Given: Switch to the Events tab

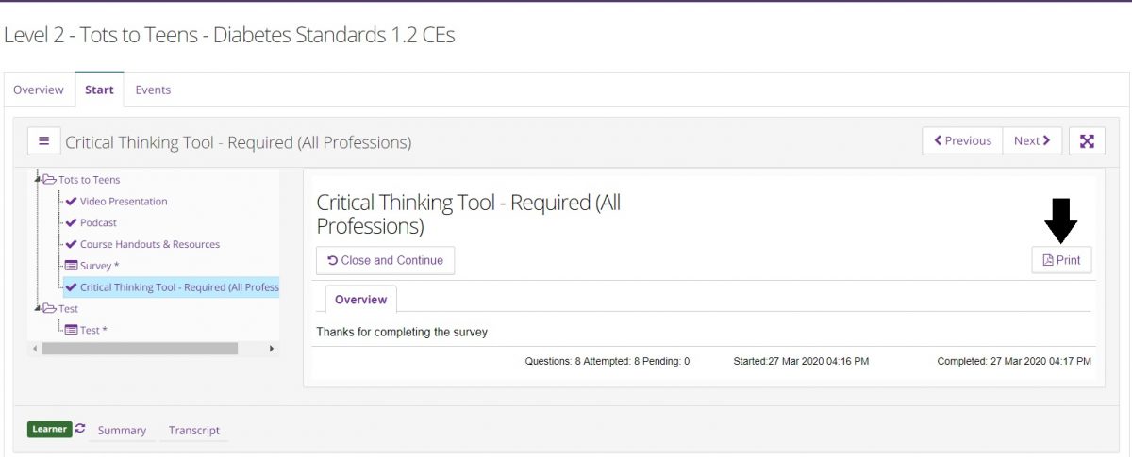Looking at the screenshot, I should pyautogui.click(x=153, y=90).
